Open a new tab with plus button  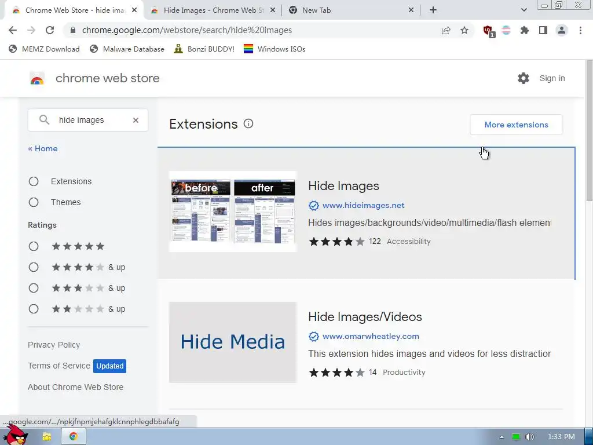coord(433,10)
